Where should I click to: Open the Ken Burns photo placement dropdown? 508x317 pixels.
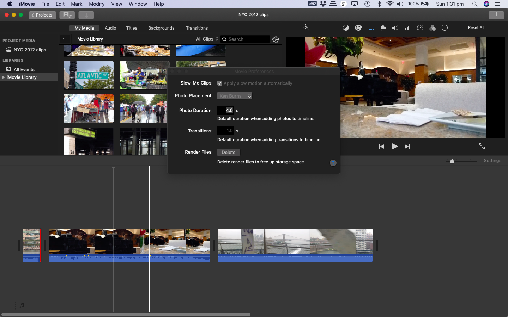[x=235, y=96]
